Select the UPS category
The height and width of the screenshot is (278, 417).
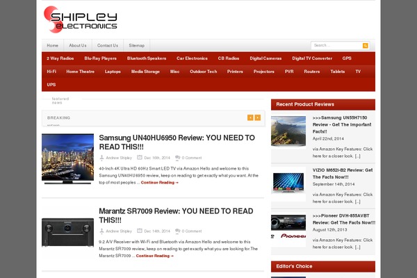51,85
